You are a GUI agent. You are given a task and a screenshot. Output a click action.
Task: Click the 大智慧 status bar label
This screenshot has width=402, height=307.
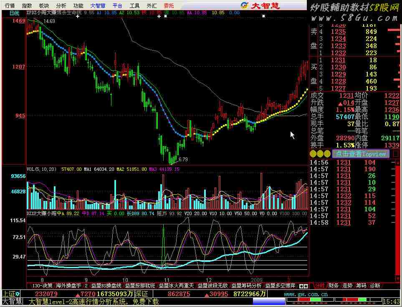point(12,301)
